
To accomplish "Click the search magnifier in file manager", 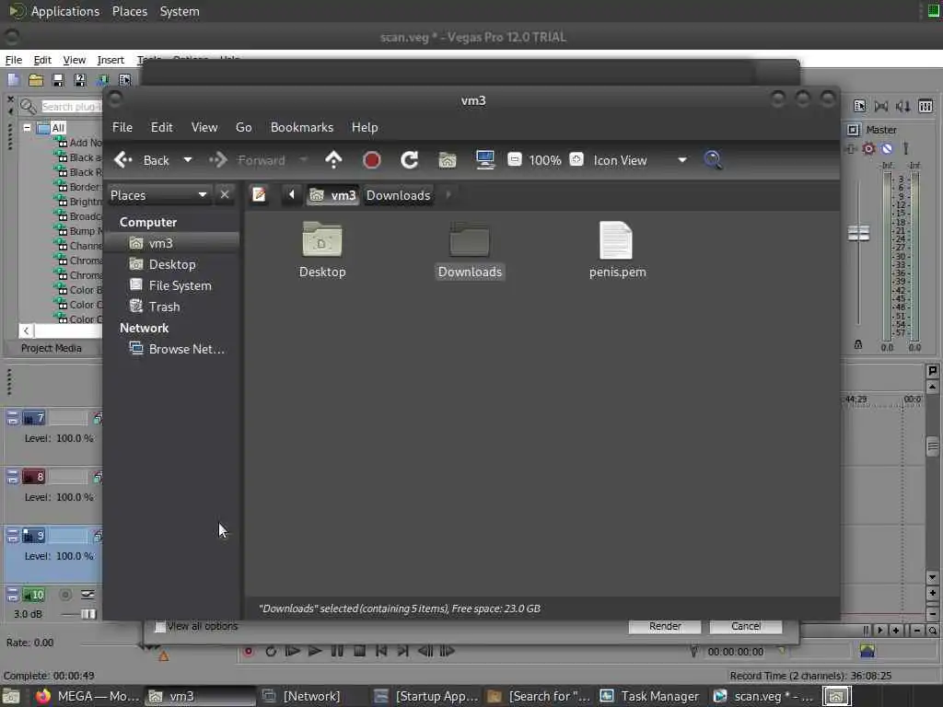I will (713, 160).
